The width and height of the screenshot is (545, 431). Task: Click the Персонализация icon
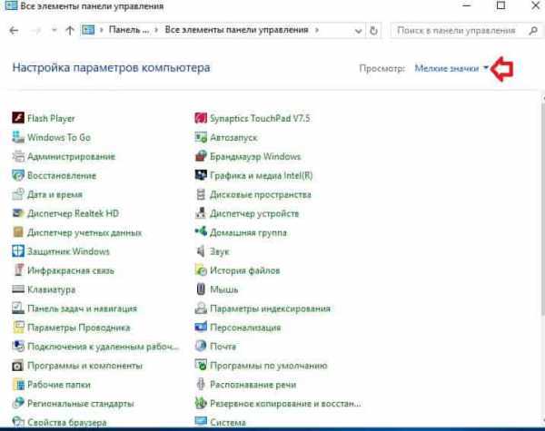(201, 328)
